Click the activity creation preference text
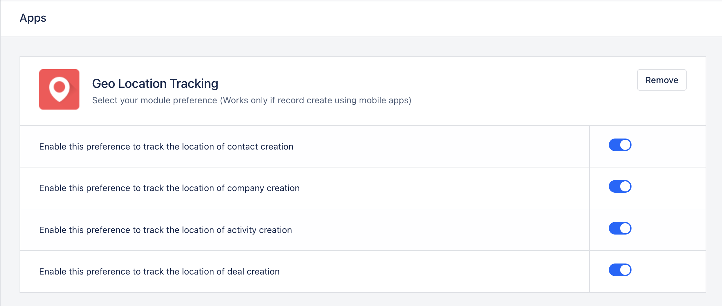The height and width of the screenshot is (306, 722). point(166,230)
